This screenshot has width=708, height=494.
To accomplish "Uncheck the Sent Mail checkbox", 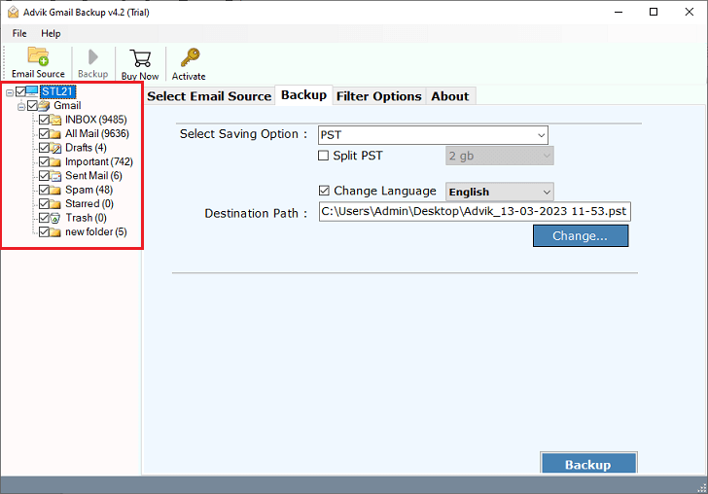I will [44, 176].
